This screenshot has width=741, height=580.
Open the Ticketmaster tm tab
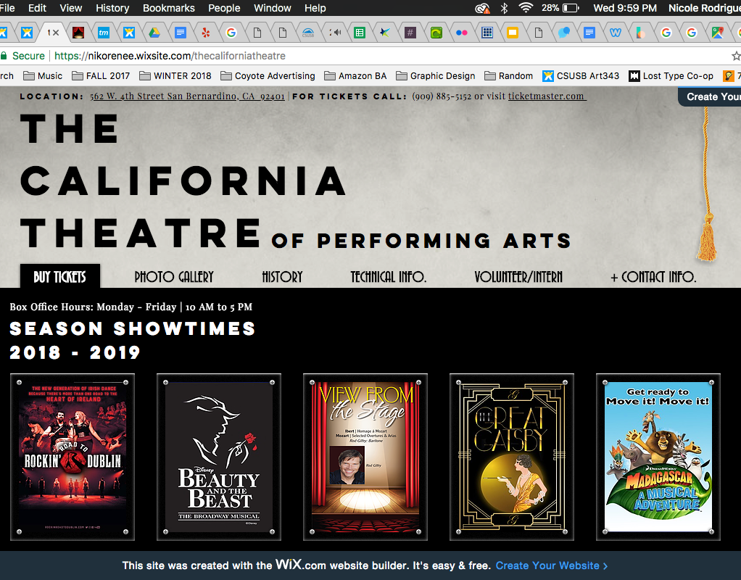[x=104, y=33]
